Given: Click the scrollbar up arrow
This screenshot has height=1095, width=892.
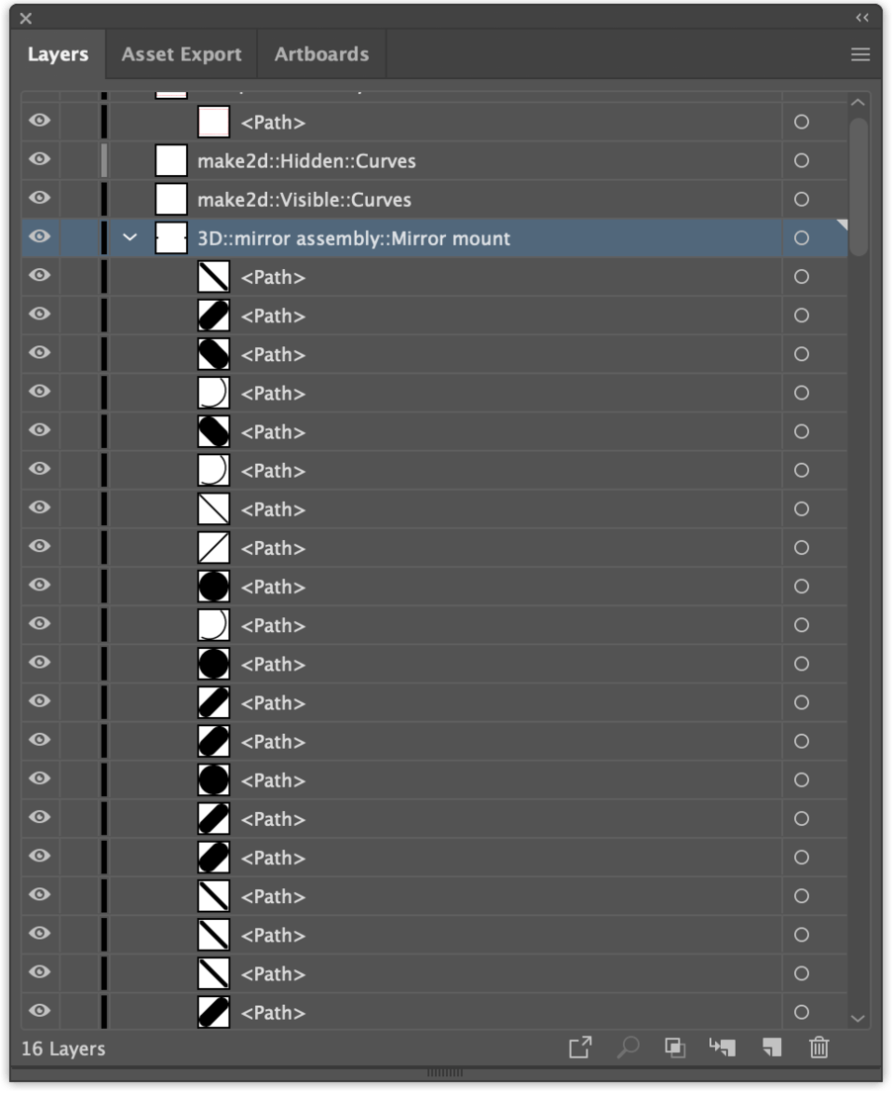Looking at the screenshot, I should 858,102.
